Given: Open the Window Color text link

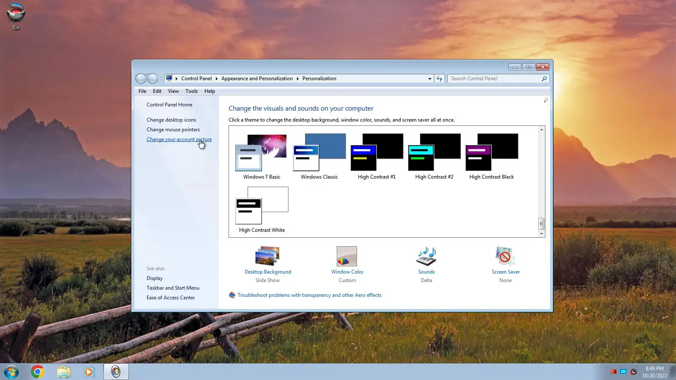Looking at the screenshot, I should 347,272.
